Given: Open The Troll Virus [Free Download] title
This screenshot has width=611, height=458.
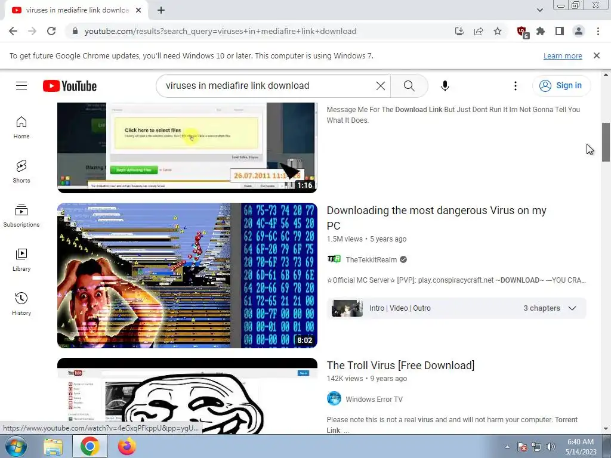Looking at the screenshot, I should [400, 366].
